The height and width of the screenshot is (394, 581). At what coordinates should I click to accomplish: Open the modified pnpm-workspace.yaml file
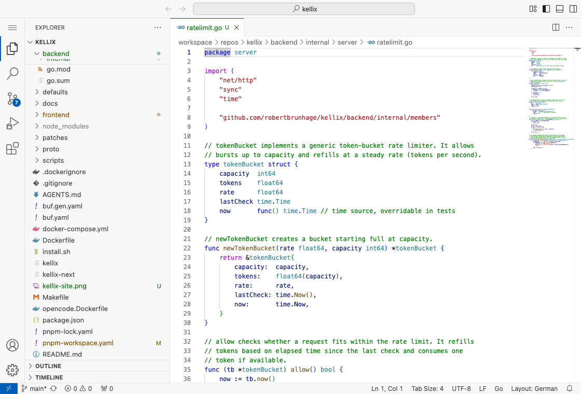pos(98,343)
